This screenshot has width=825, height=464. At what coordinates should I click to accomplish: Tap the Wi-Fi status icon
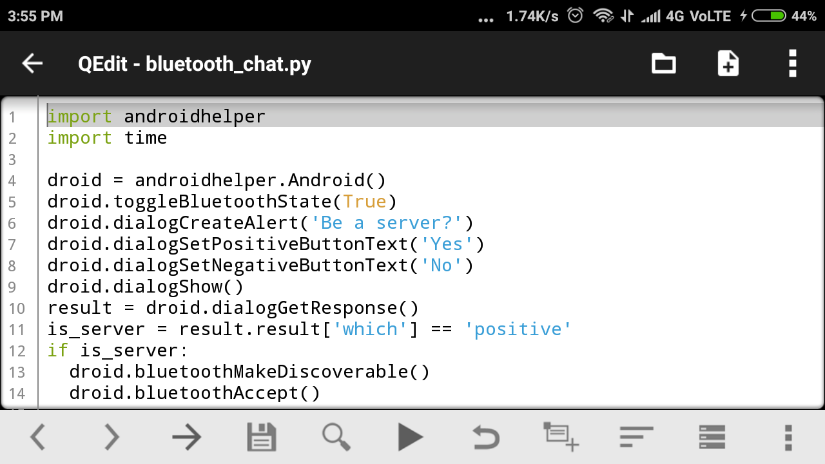coord(603,16)
